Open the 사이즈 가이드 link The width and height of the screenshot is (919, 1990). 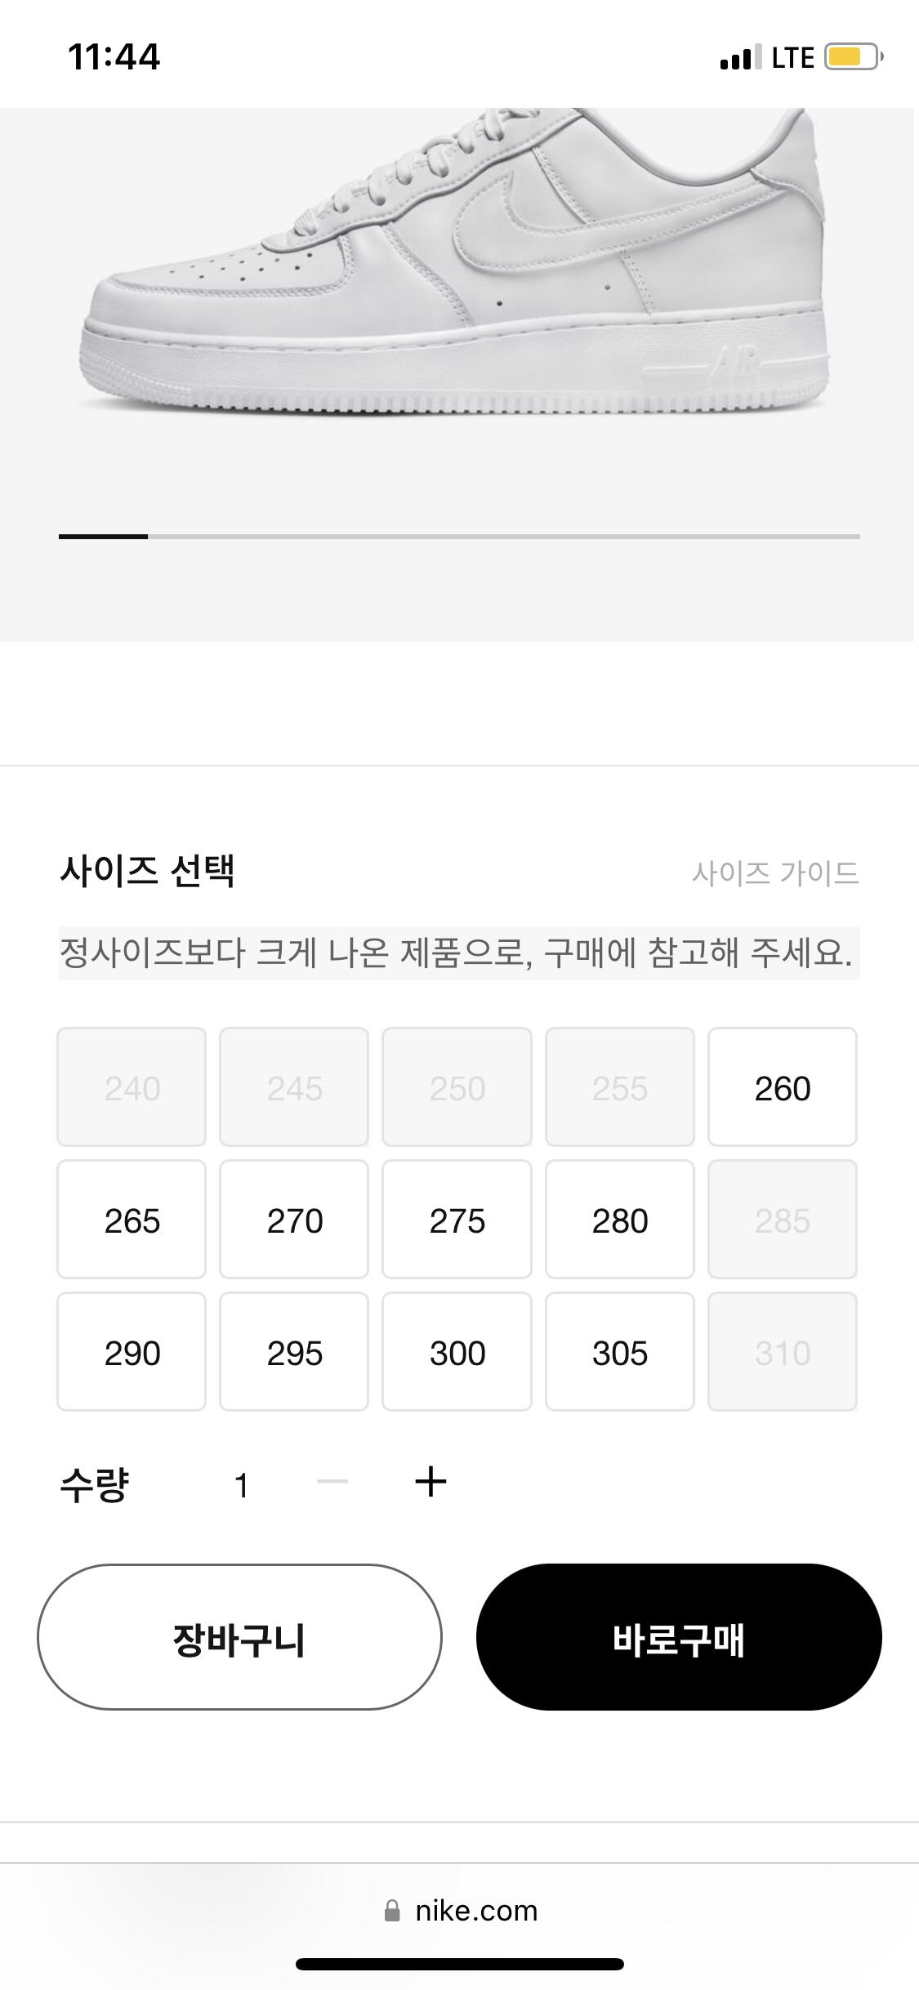click(x=775, y=873)
